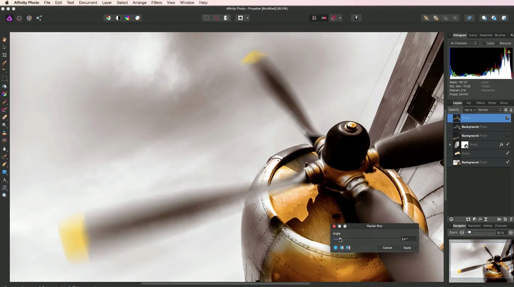Open the quick mask dropdown arrow in toolbar
514x287 pixels.
coord(248,18)
